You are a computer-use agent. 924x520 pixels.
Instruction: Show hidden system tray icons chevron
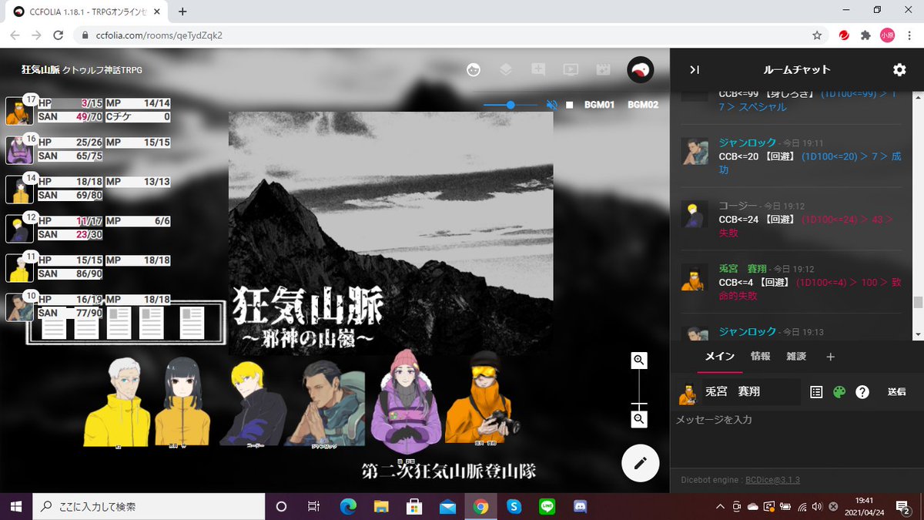point(720,506)
